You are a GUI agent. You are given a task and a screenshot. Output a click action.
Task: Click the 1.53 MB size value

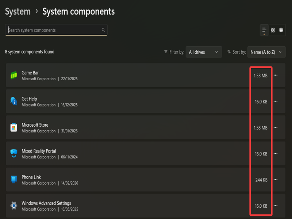tap(261, 76)
